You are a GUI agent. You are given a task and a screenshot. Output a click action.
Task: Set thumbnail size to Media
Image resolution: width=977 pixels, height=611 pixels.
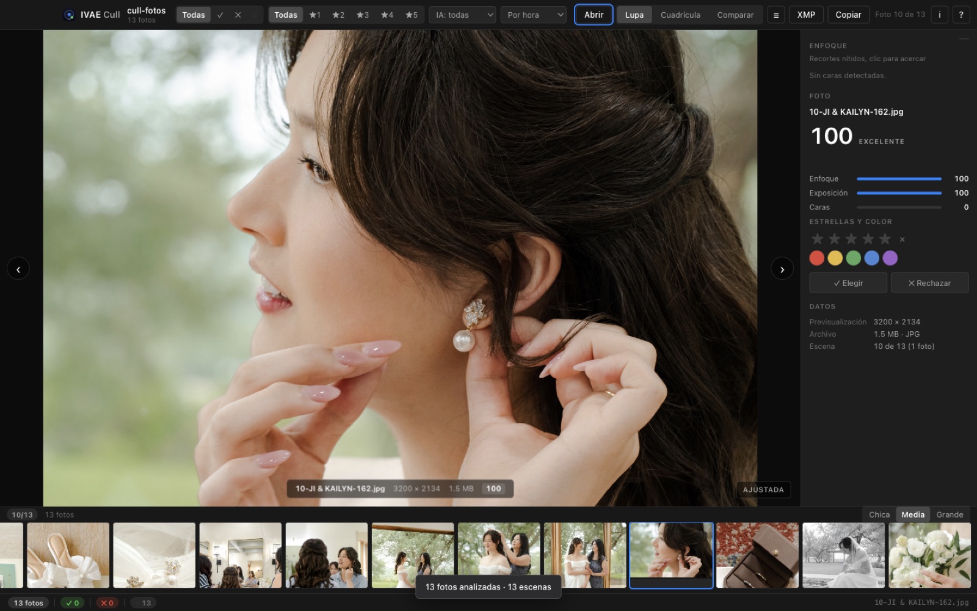coord(913,514)
